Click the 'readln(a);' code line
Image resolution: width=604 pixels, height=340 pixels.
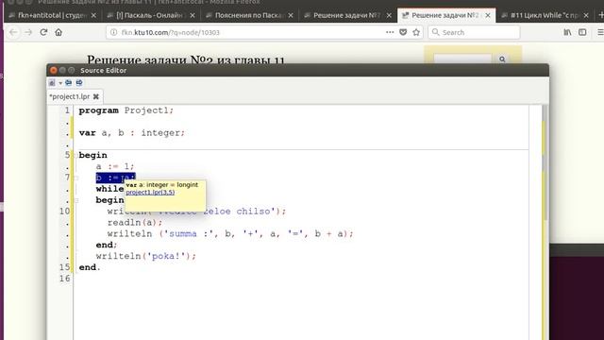coord(135,223)
